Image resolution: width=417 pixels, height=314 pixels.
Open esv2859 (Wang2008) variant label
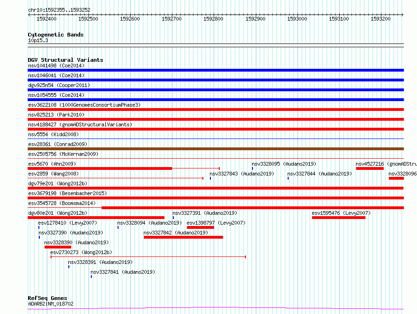click(x=53, y=174)
